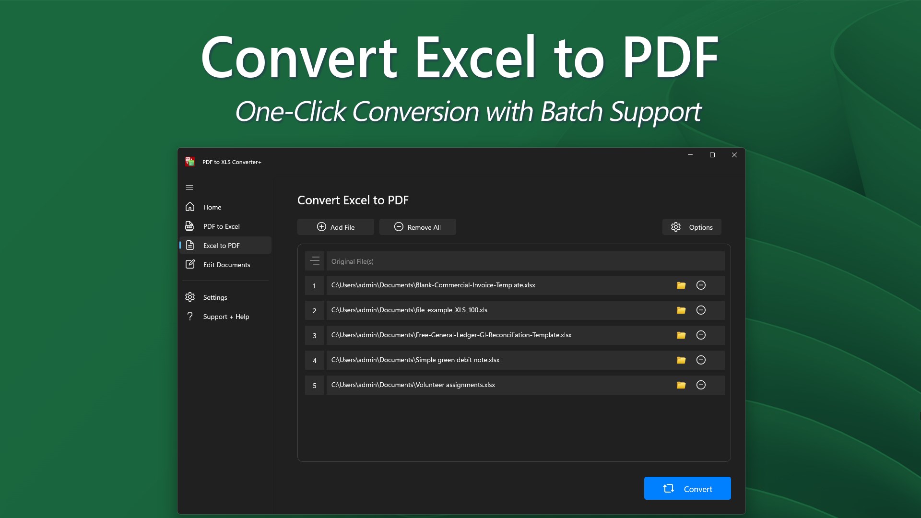Open folder for Simple green debit note.xlsx
This screenshot has height=518, width=921.
[681, 360]
